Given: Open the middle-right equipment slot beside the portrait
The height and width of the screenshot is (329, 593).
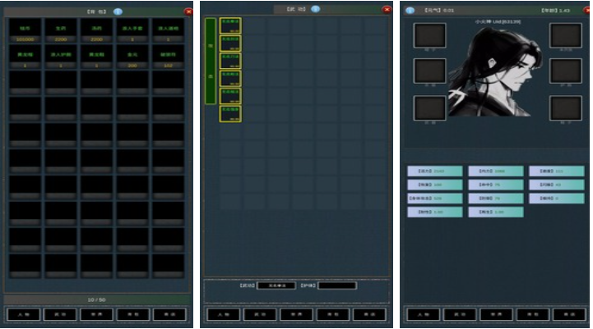Looking at the screenshot, I should coord(566,71).
